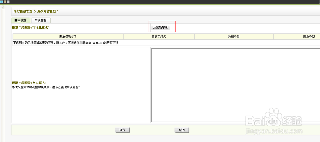Click the 表单类型 column header
This screenshot has width=320, height=142.
[x=297, y=37]
